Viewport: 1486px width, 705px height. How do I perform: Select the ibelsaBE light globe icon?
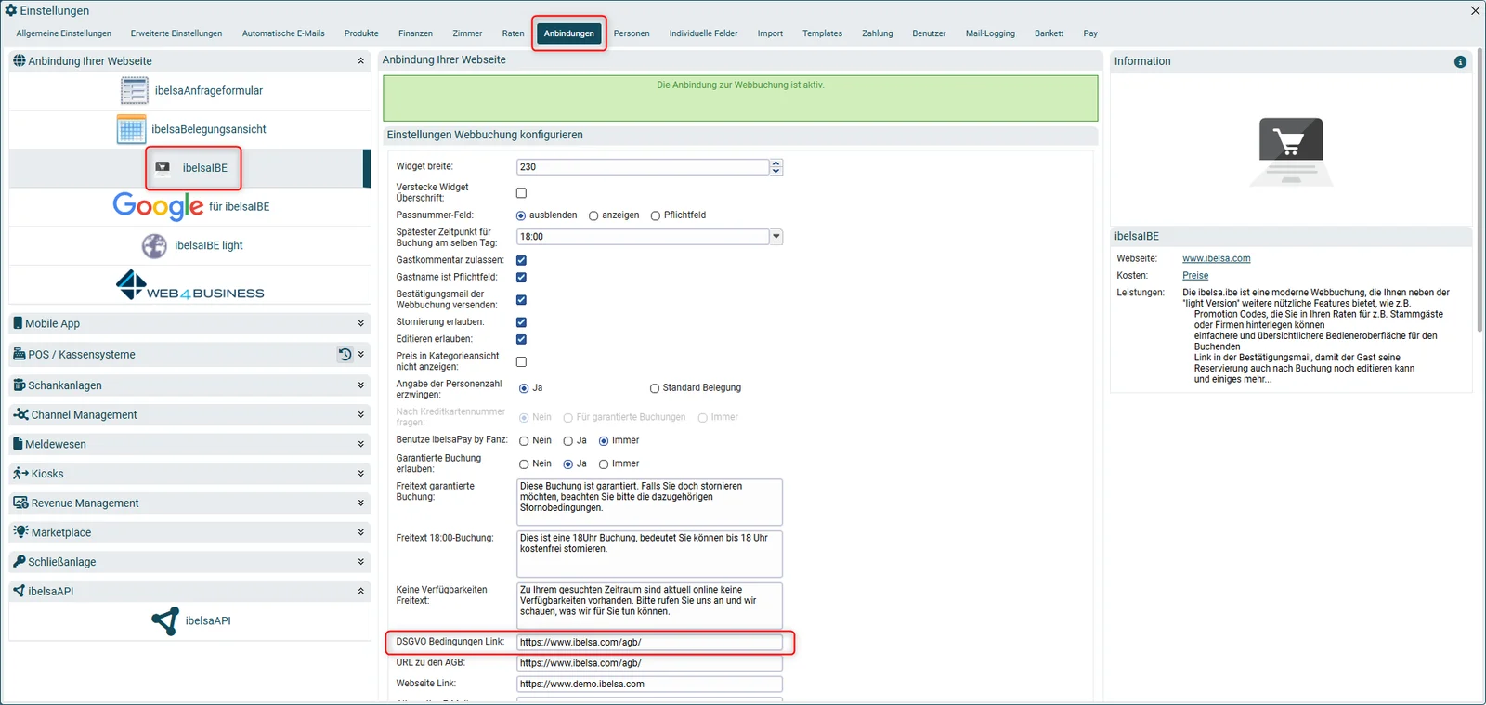tap(154, 245)
